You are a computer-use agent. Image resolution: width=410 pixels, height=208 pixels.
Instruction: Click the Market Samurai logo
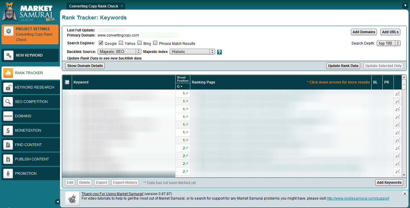point(29,12)
